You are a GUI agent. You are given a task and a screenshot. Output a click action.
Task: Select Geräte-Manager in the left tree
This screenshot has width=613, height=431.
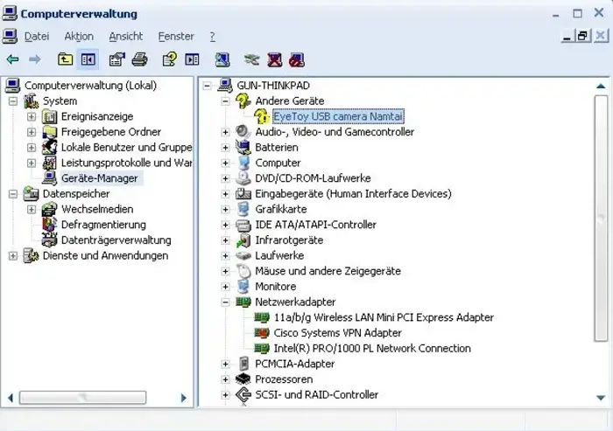coord(99,178)
